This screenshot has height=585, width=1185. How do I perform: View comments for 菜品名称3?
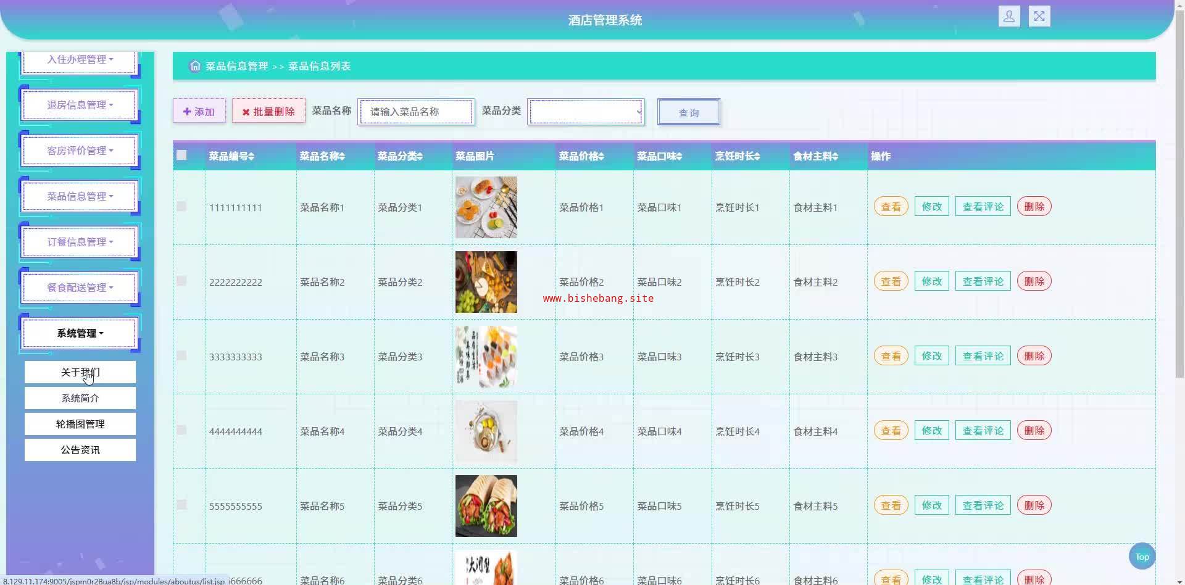[x=983, y=356]
